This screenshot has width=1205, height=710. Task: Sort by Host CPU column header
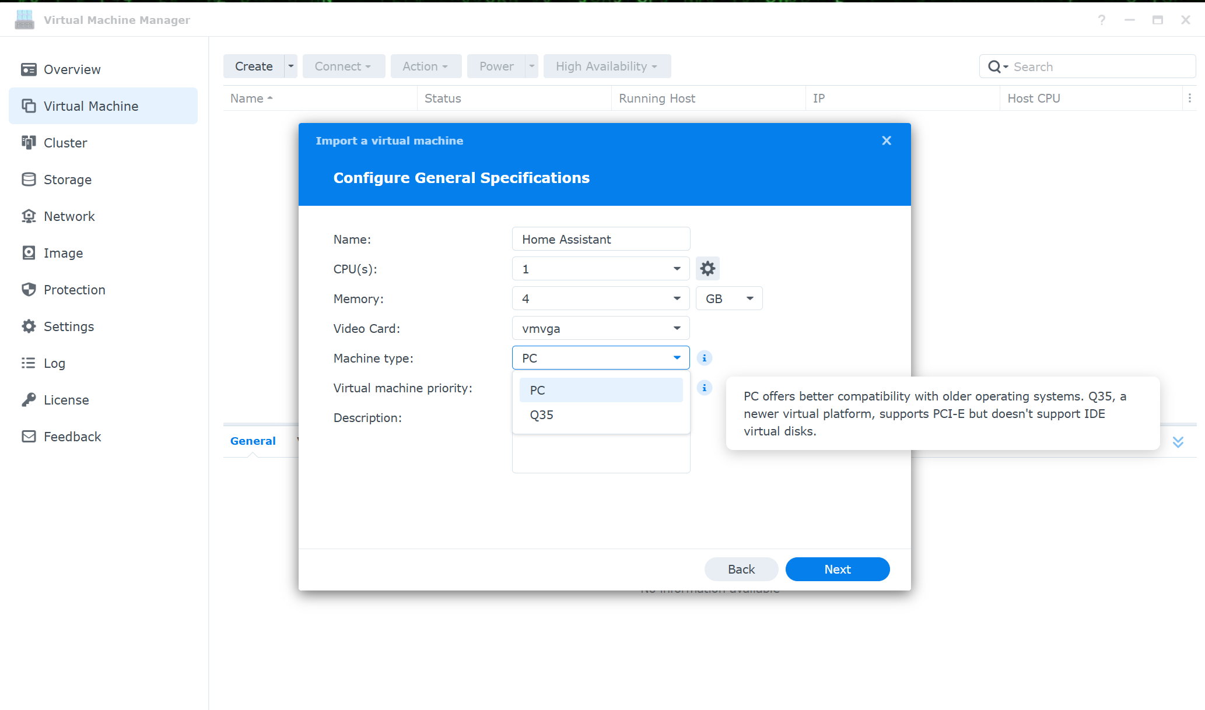click(x=1091, y=99)
